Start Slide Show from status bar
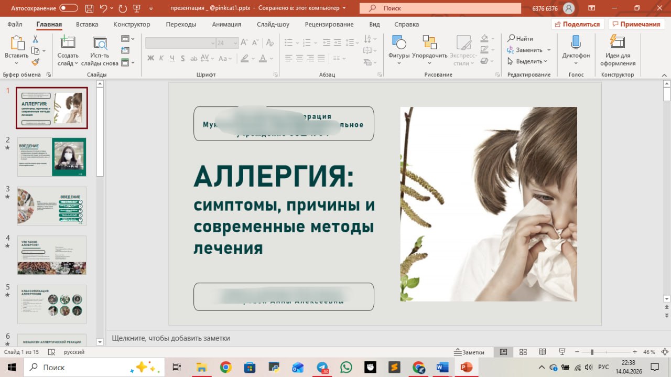 [x=562, y=352]
